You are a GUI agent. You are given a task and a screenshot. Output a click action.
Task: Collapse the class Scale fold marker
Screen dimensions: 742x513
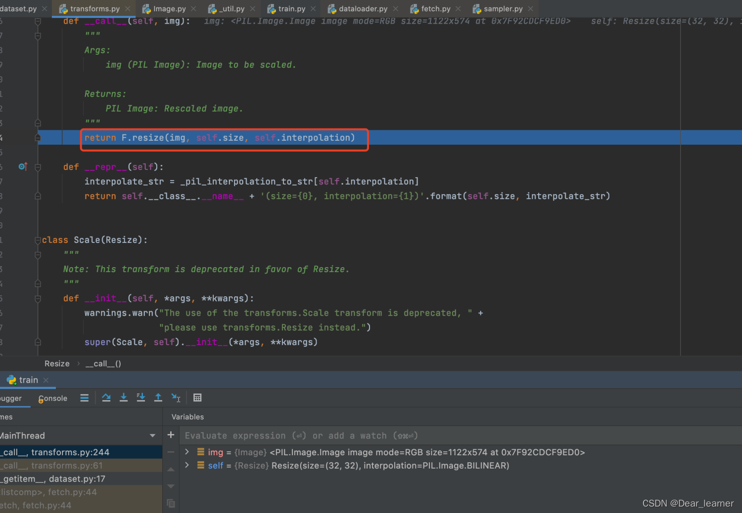[38, 240]
